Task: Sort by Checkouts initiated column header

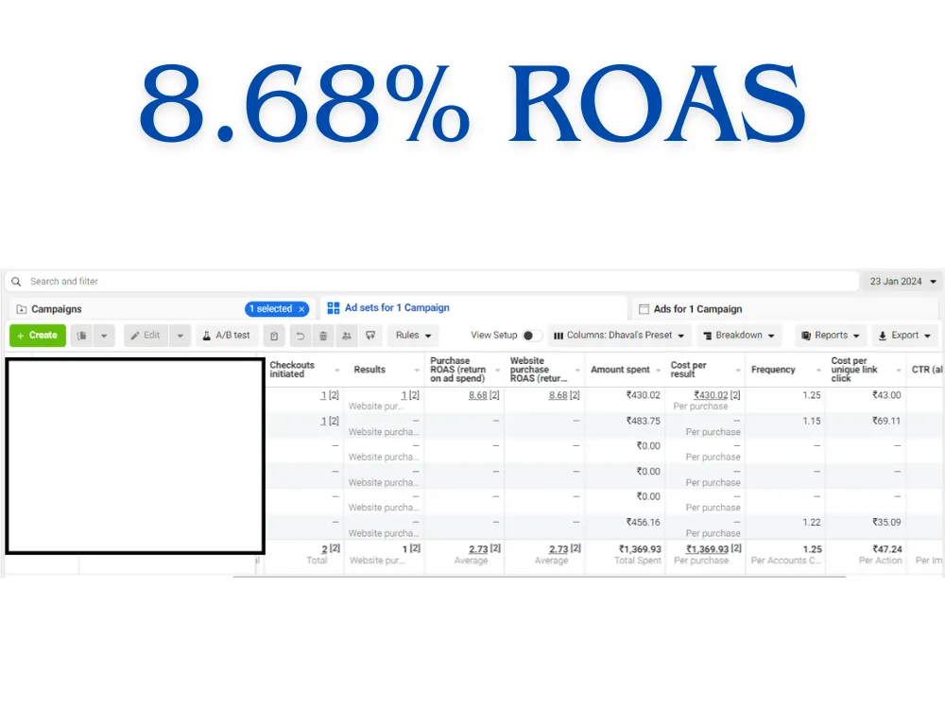Action: [292, 370]
